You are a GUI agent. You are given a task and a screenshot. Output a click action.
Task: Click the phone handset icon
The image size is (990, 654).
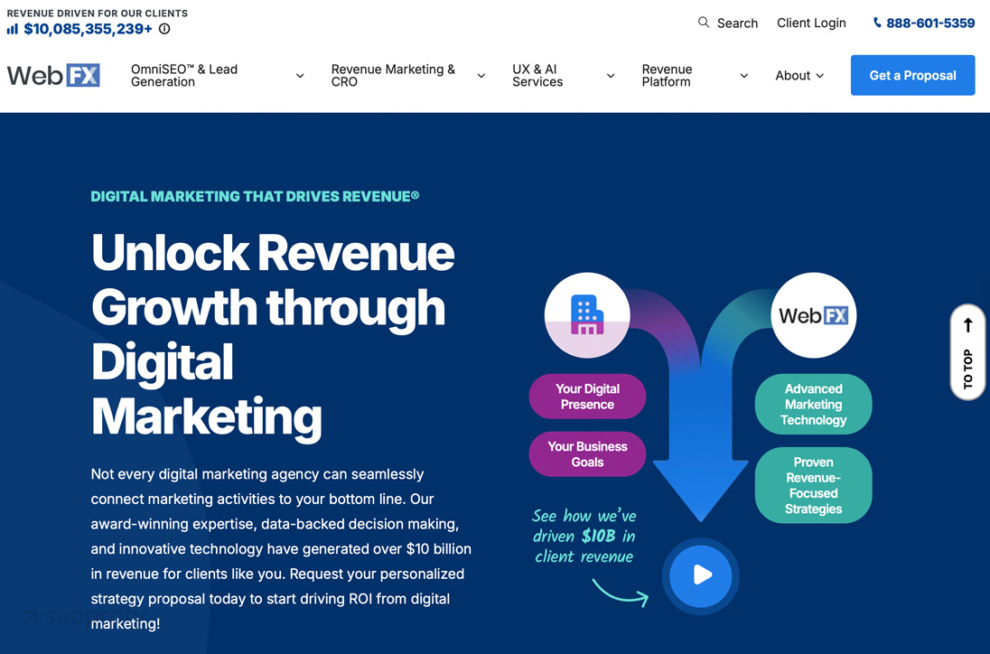tap(877, 23)
